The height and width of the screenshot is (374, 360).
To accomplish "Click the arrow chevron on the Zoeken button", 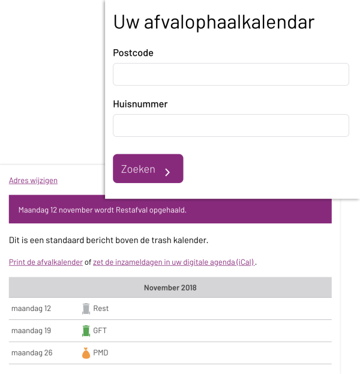I will tap(167, 172).
